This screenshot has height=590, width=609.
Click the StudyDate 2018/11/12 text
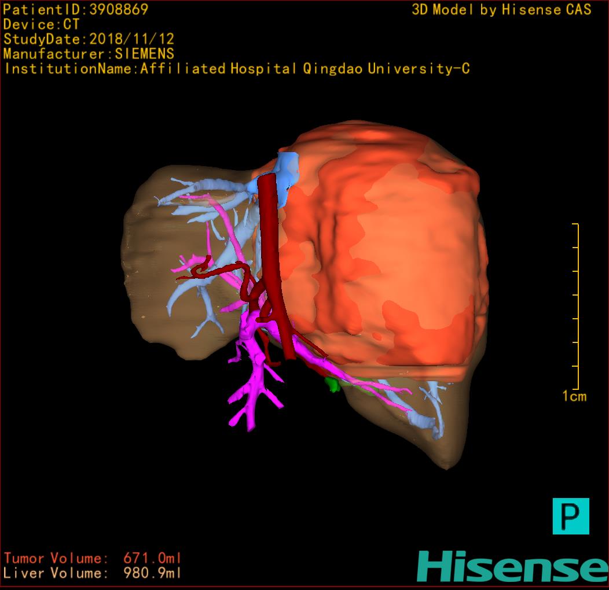(89, 39)
